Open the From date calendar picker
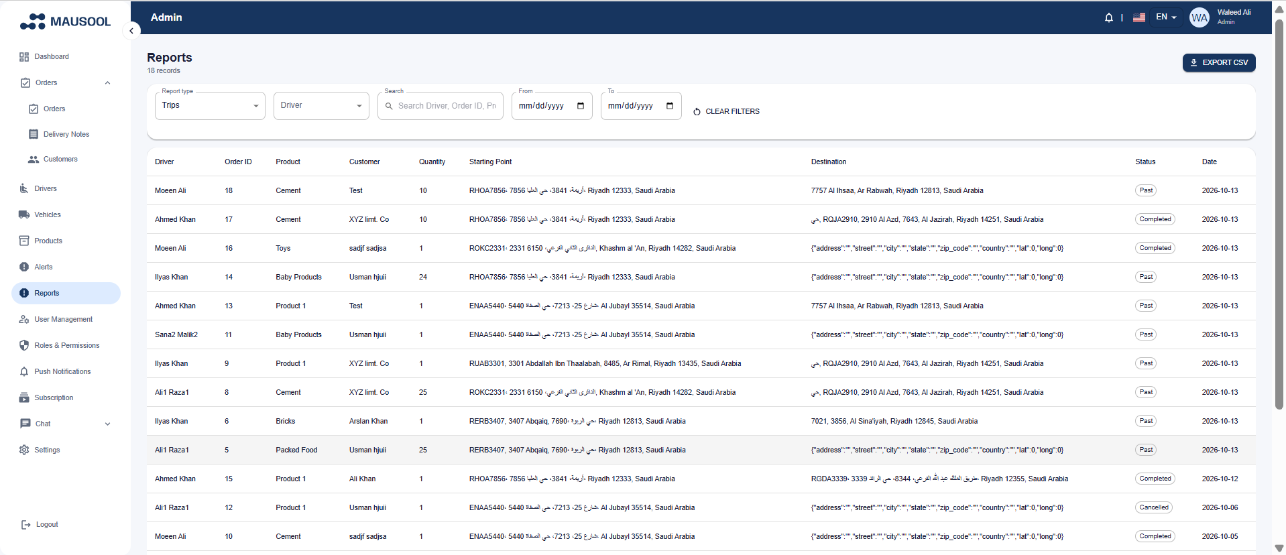Screen dimensions: 1286x555 tap(581, 106)
